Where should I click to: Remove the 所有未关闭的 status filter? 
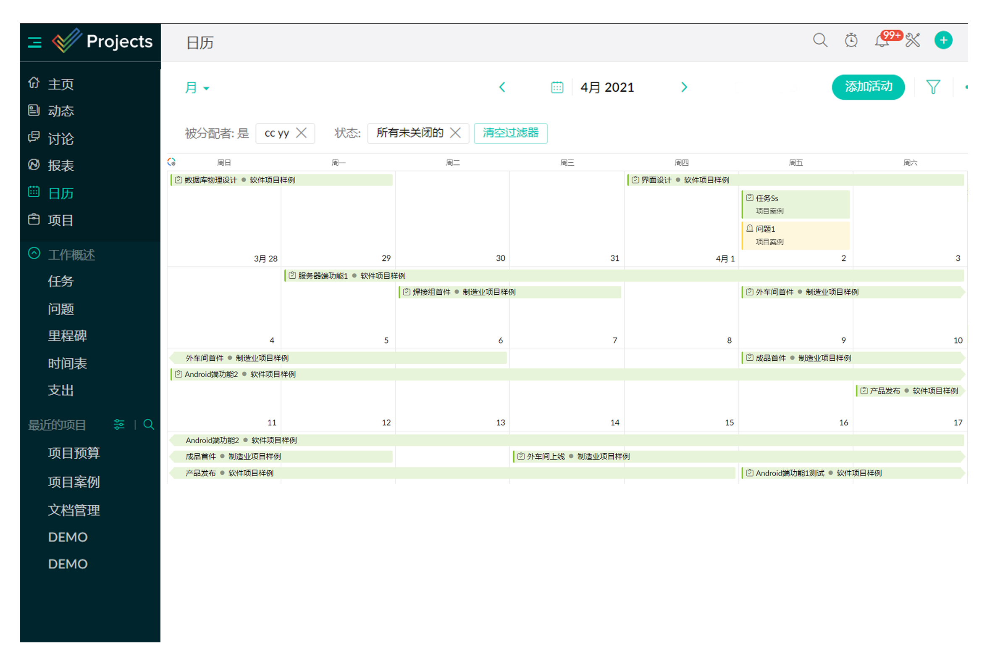[x=455, y=133]
